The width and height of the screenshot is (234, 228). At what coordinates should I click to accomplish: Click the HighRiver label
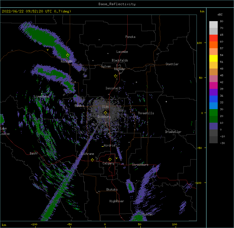(117, 201)
